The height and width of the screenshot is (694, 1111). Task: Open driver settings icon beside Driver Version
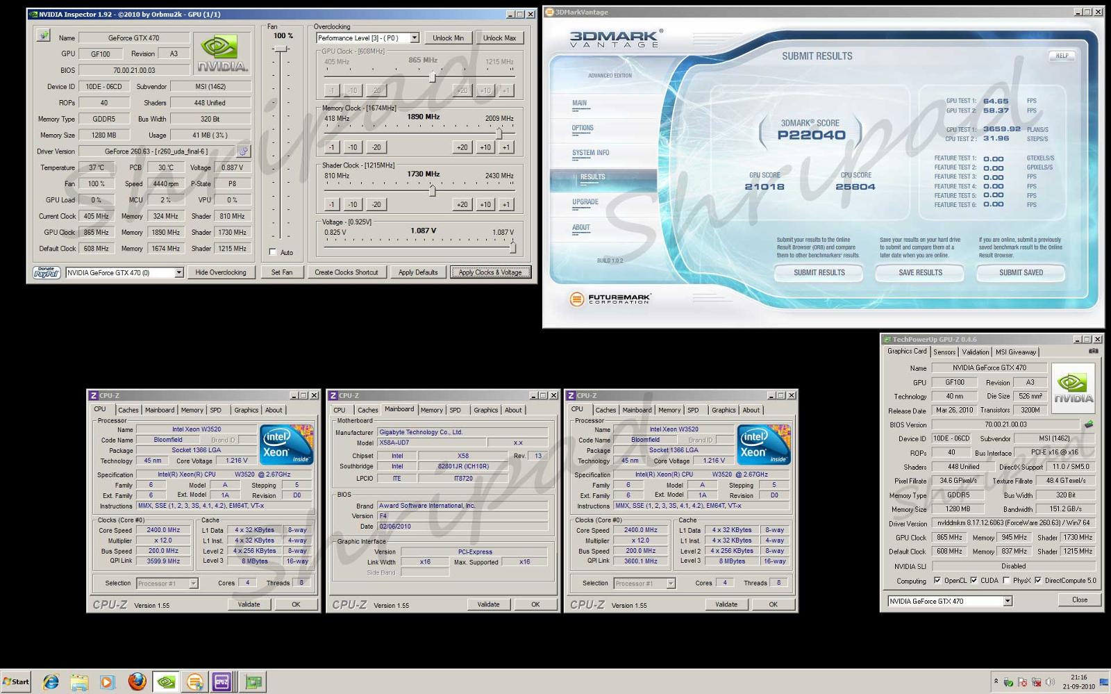[x=243, y=151]
